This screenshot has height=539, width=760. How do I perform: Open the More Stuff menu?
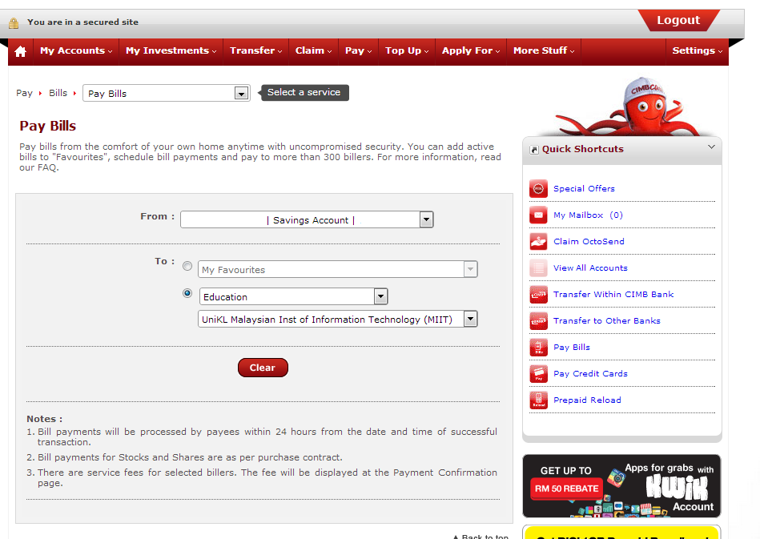click(x=544, y=51)
